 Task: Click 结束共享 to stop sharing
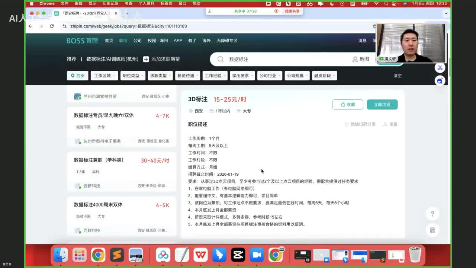tap(292, 11)
